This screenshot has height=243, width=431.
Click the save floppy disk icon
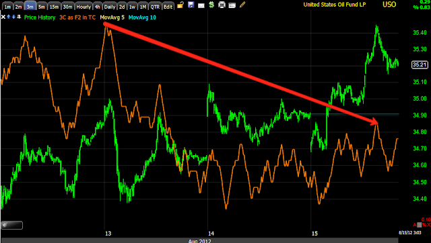pos(191,5)
